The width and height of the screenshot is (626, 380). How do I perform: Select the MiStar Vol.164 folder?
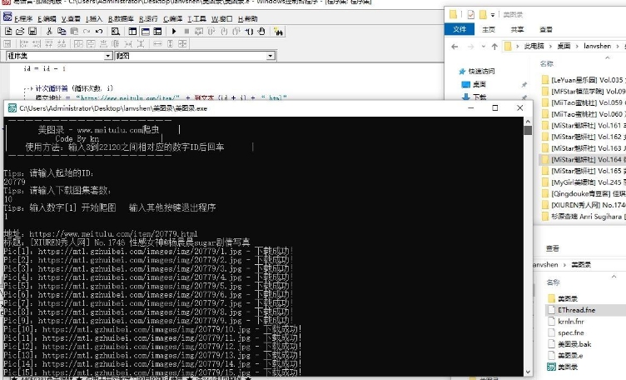[583, 158]
